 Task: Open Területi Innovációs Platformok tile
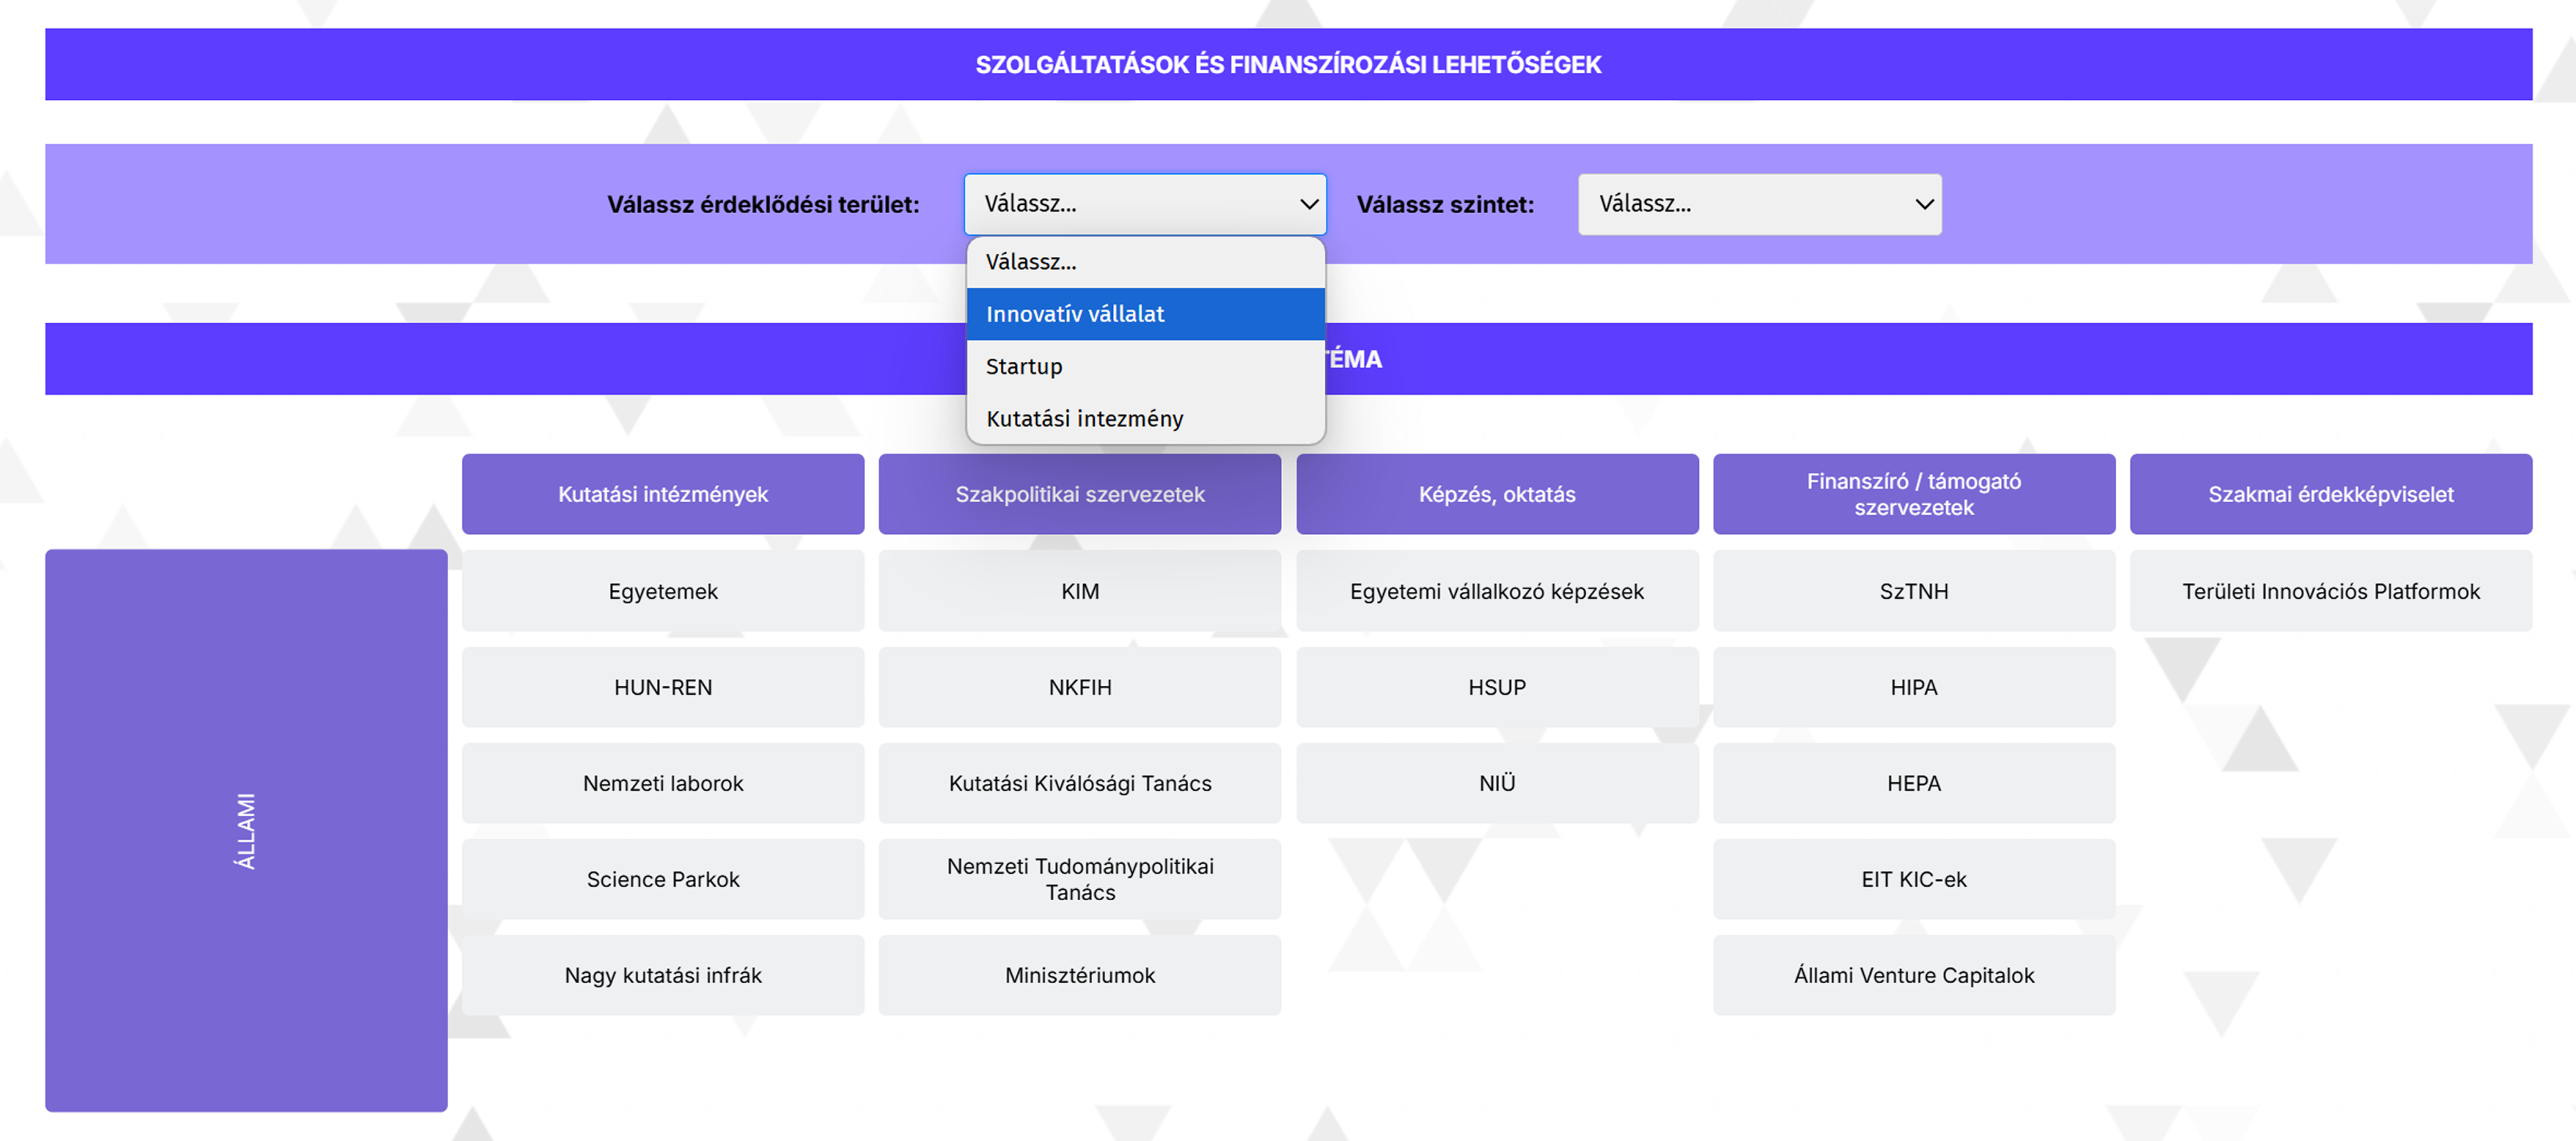[2330, 591]
